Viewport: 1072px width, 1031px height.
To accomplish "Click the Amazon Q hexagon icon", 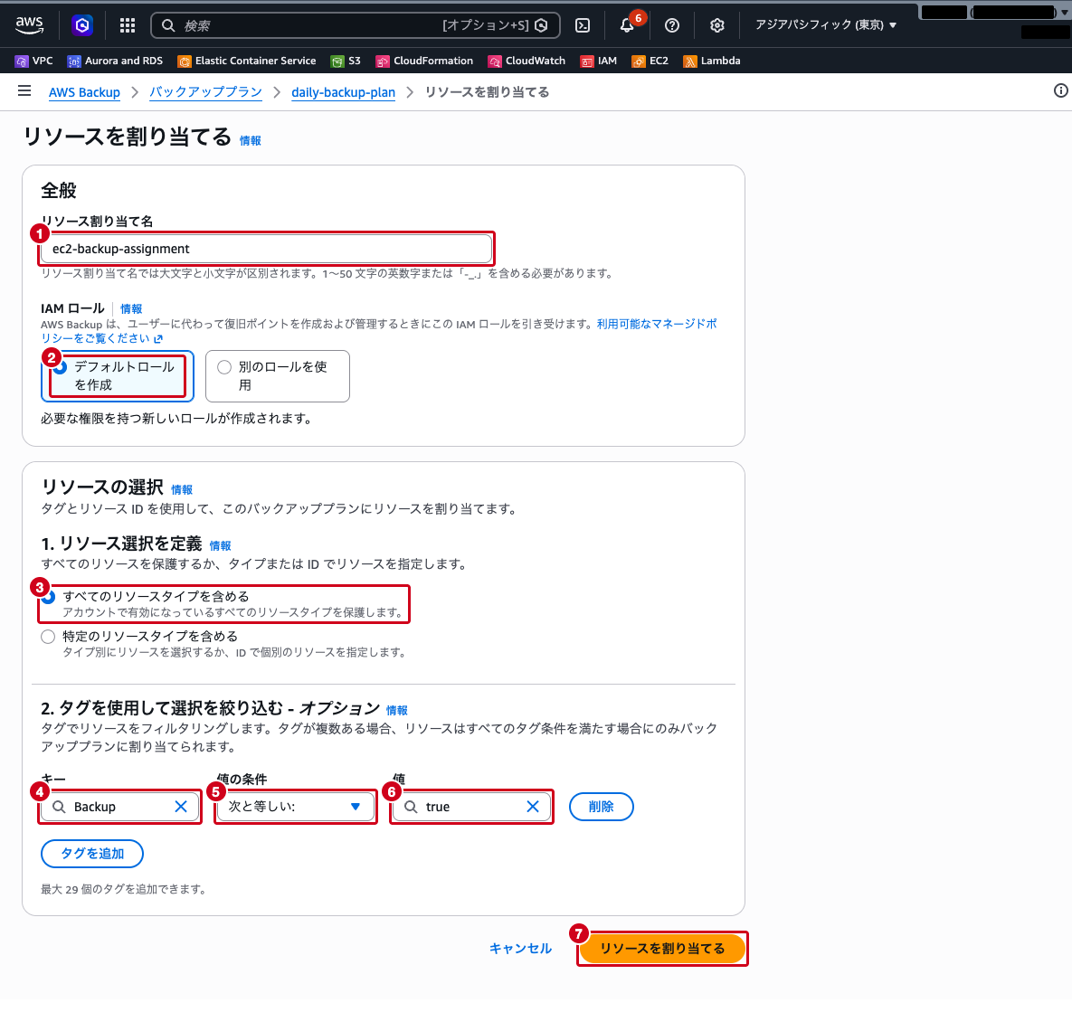I will tap(82, 25).
